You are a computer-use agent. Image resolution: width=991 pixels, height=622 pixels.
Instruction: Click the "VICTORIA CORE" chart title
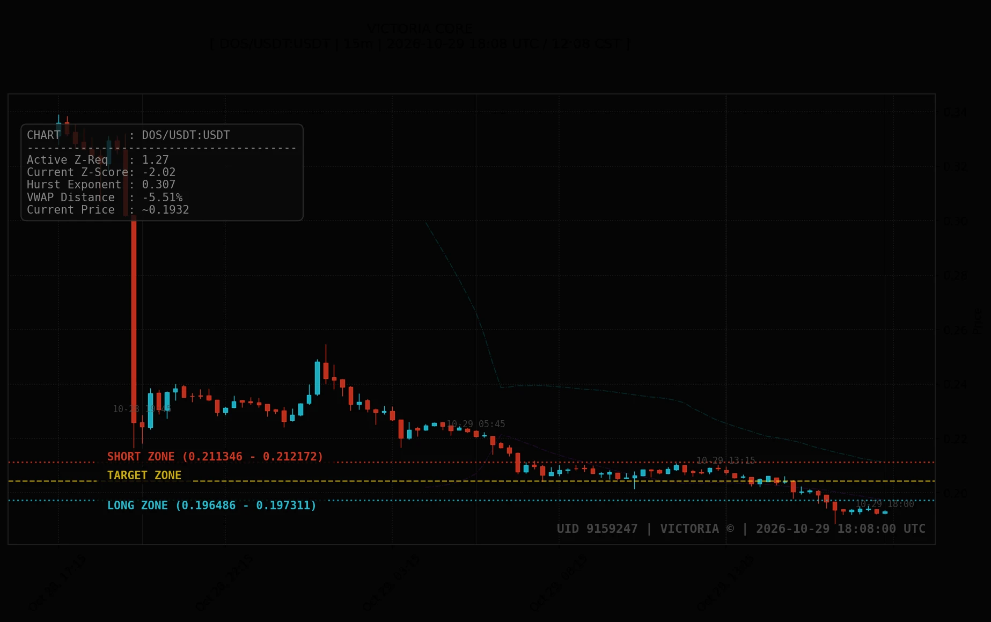420,28
